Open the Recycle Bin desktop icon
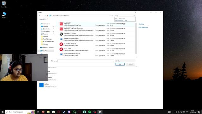This screenshot has height=114, width=202. point(4,4)
